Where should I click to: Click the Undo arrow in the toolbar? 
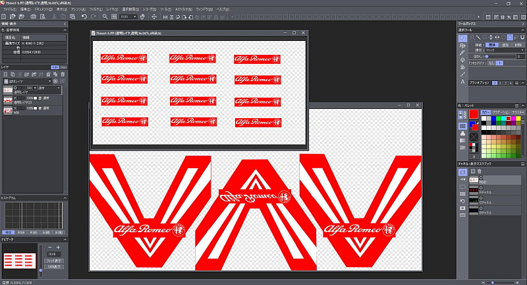click(x=84, y=16)
